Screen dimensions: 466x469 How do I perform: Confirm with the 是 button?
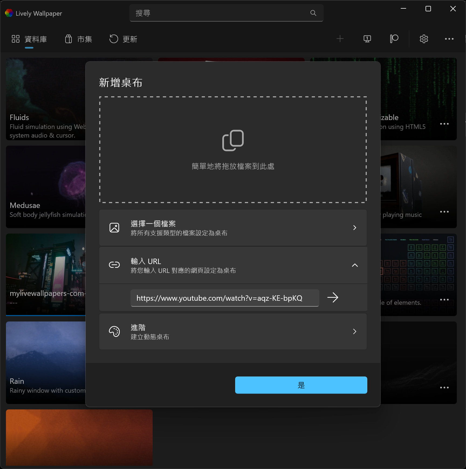click(301, 385)
